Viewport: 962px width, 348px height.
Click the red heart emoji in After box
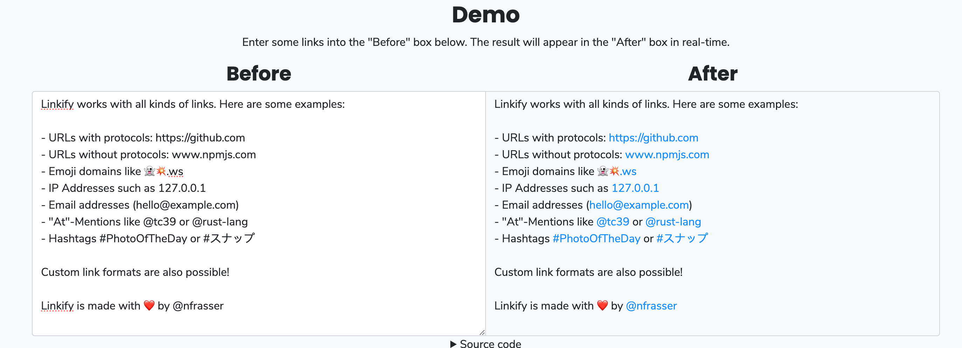[602, 305]
